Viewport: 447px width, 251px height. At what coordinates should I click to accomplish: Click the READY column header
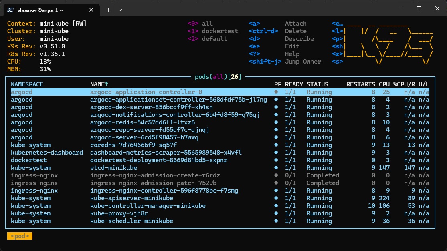pos(294,84)
